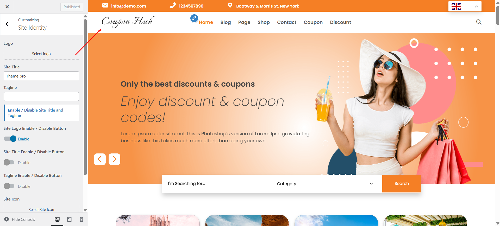Advance slider with right arrow button
500x226 pixels.
(114, 159)
